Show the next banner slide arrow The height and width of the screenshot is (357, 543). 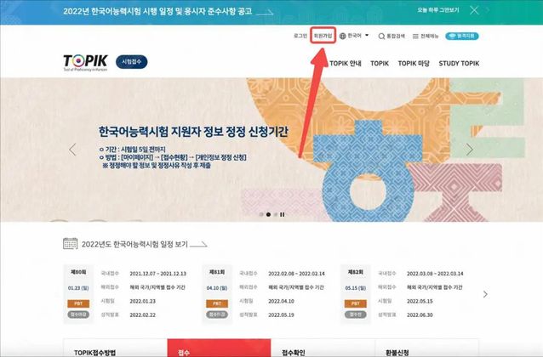tap(469, 150)
